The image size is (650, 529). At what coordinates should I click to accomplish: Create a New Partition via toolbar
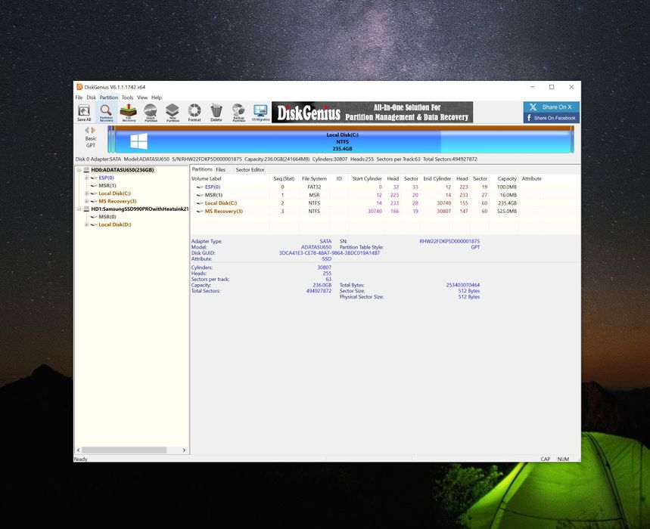pyautogui.click(x=173, y=113)
